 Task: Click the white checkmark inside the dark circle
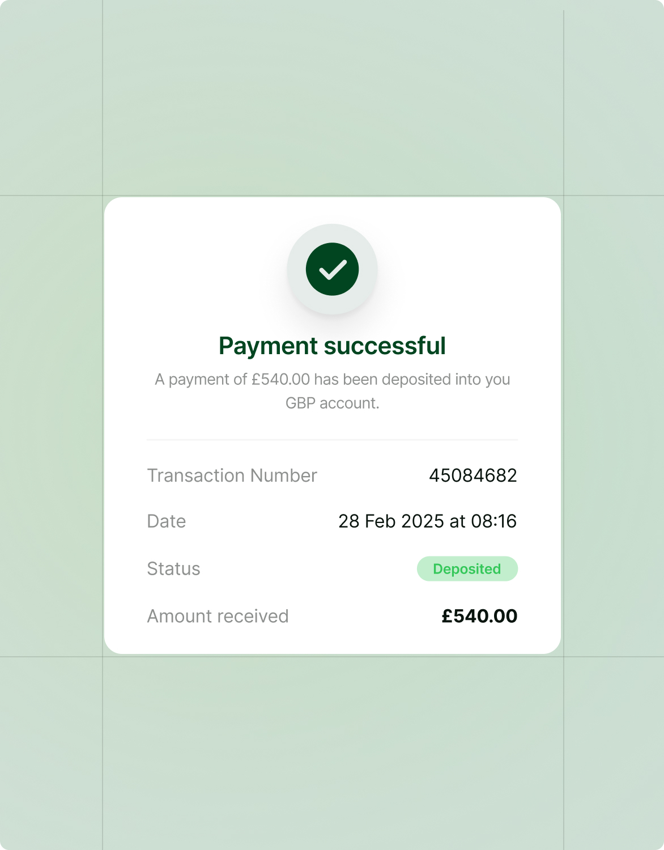click(333, 270)
